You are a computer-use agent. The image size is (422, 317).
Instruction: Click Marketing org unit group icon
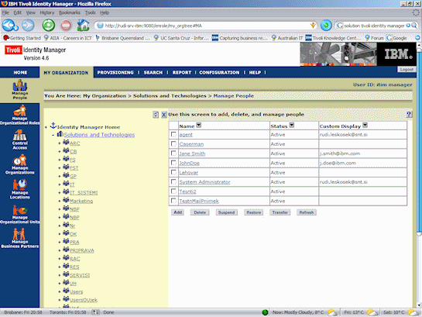[66, 200]
